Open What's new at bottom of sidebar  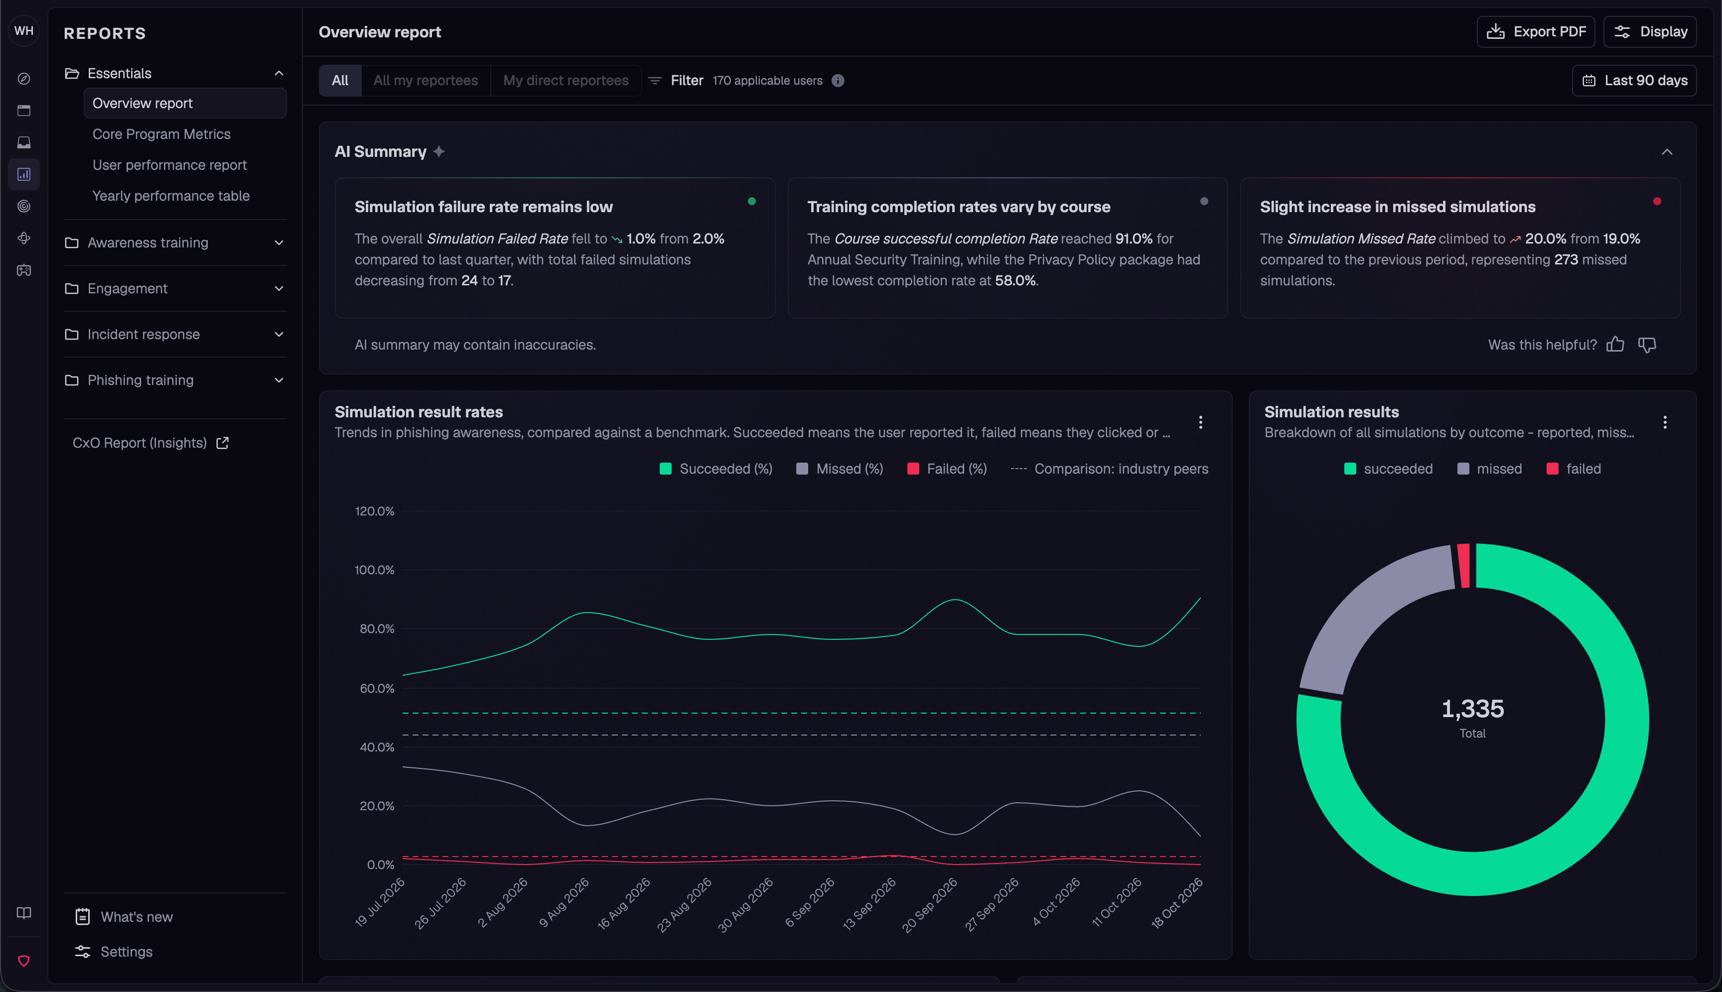pyautogui.click(x=124, y=916)
